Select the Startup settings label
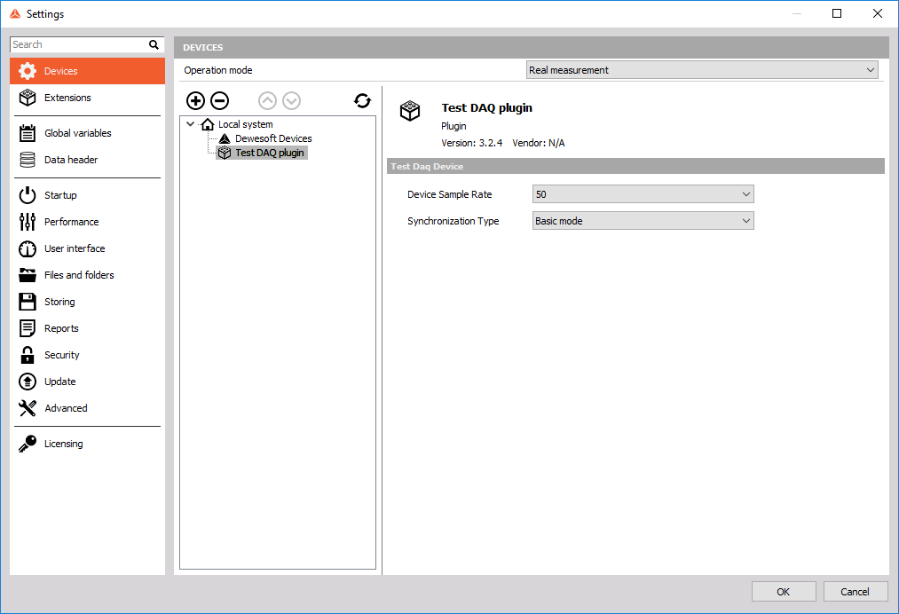 60,195
